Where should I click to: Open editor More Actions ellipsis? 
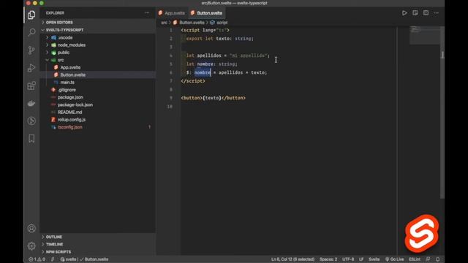(x=437, y=13)
